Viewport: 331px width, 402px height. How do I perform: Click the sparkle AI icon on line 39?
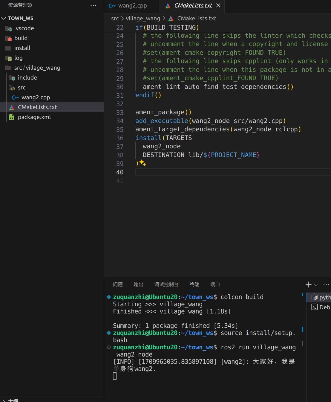pos(142,163)
